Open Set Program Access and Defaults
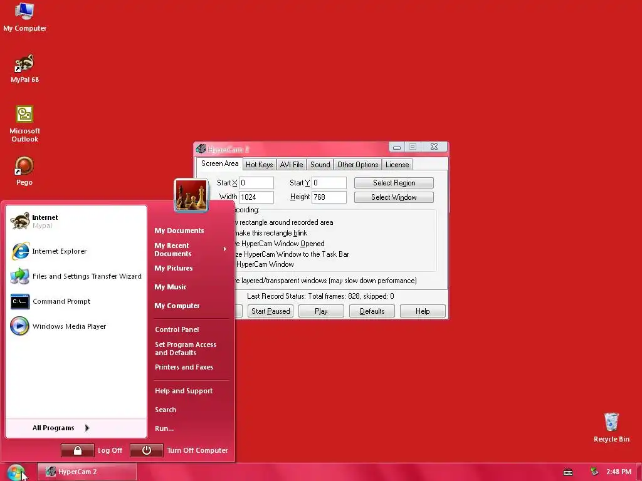642x481 pixels. pos(186,348)
